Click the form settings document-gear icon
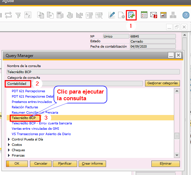The width and height of the screenshot is (191, 175). (121, 15)
